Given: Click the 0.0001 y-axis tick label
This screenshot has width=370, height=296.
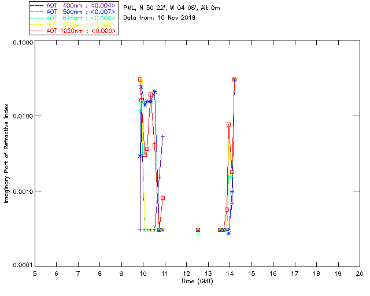Looking at the screenshot, I should tap(22, 265).
